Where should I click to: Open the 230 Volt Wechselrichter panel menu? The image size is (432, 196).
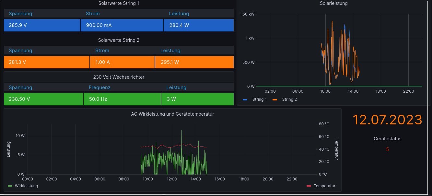[x=119, y=77]
